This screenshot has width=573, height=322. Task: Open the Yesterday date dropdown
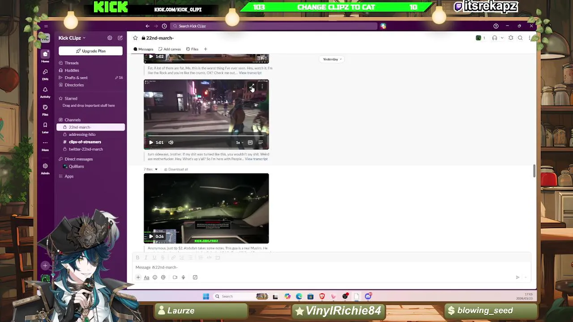point(332,59)
